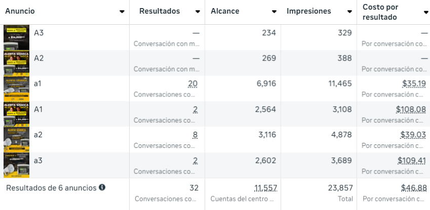Expand the Costo por resultado dropdown arrow
The image size is (430, 210).
[425, 12]
